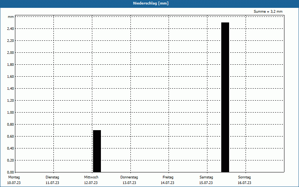This screenshot has width=299, height=187.
Task: Click the 2,20 y-axis value
Action: point(10,41)
